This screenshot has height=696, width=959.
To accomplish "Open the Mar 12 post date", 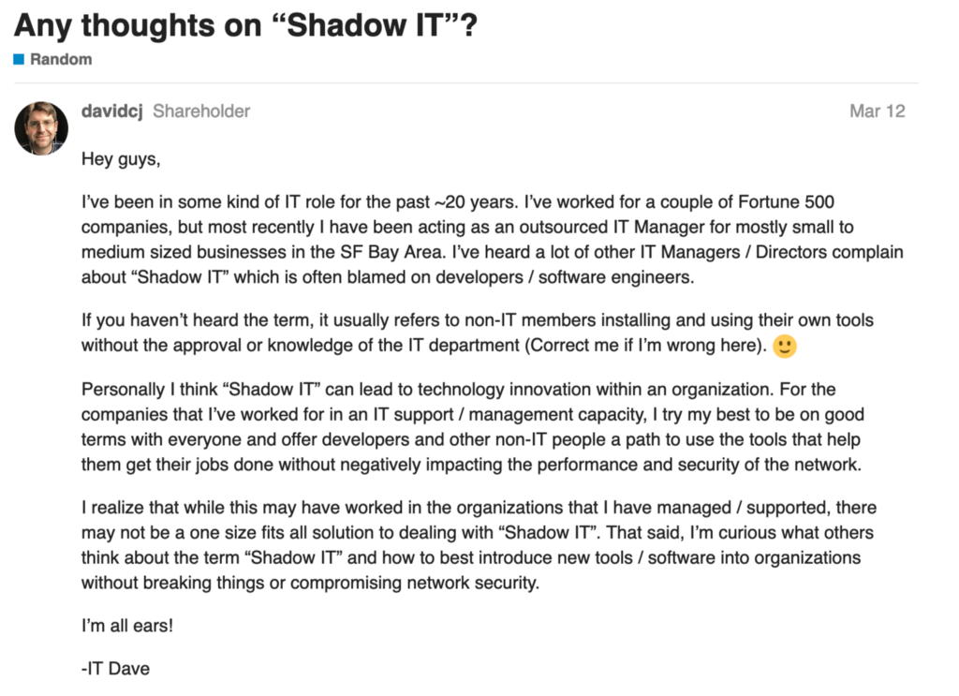I will (x=877, y=111).
